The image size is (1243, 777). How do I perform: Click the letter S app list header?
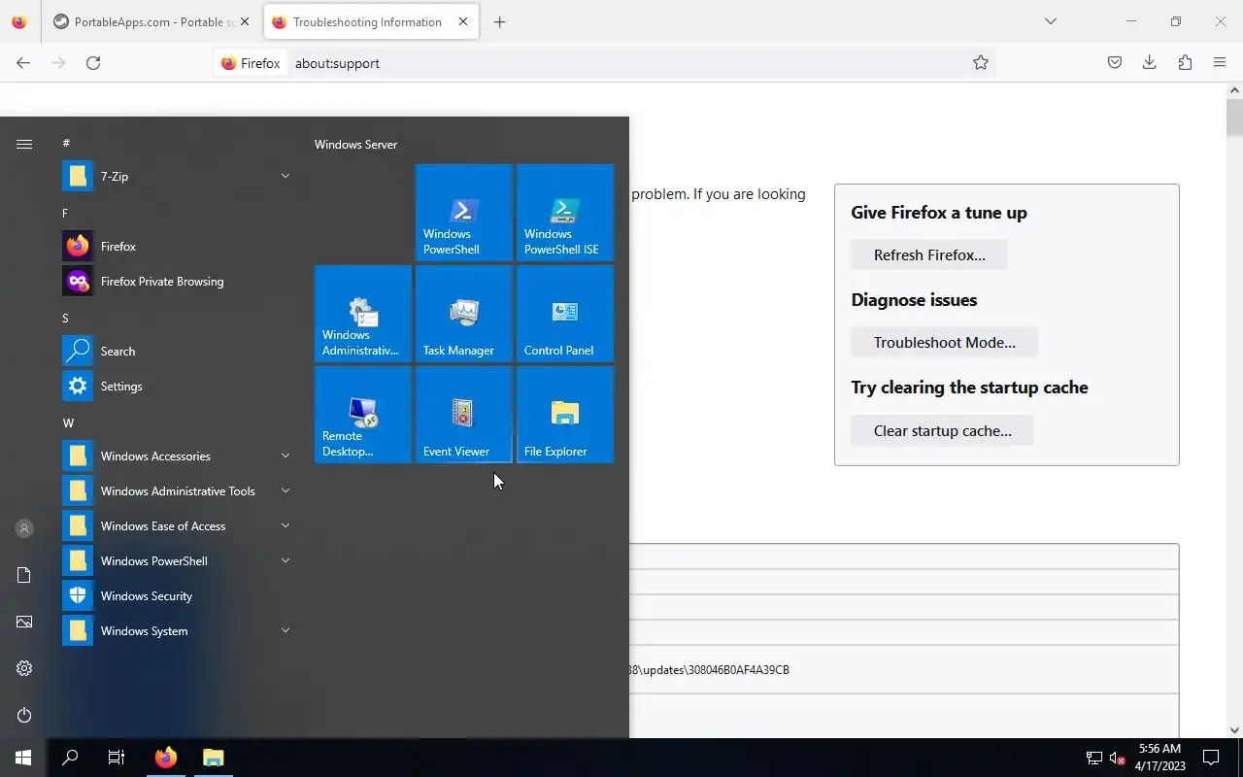(65, 318)
